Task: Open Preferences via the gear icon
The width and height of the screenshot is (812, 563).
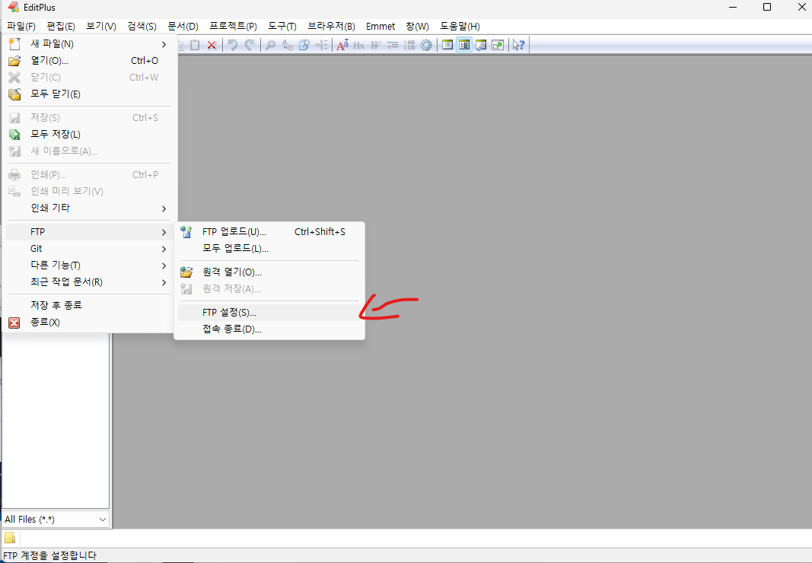Action: (426, 45)
